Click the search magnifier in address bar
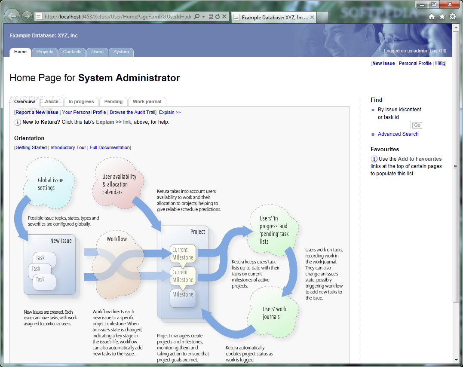The width and height of the screenshot is (463, 367). [196, 16]
